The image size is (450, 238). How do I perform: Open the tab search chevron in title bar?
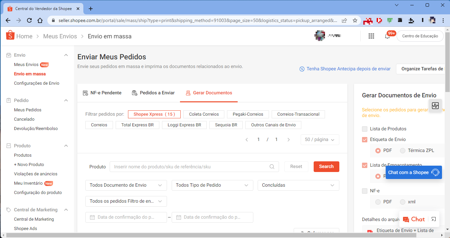(x=397, y=5)
